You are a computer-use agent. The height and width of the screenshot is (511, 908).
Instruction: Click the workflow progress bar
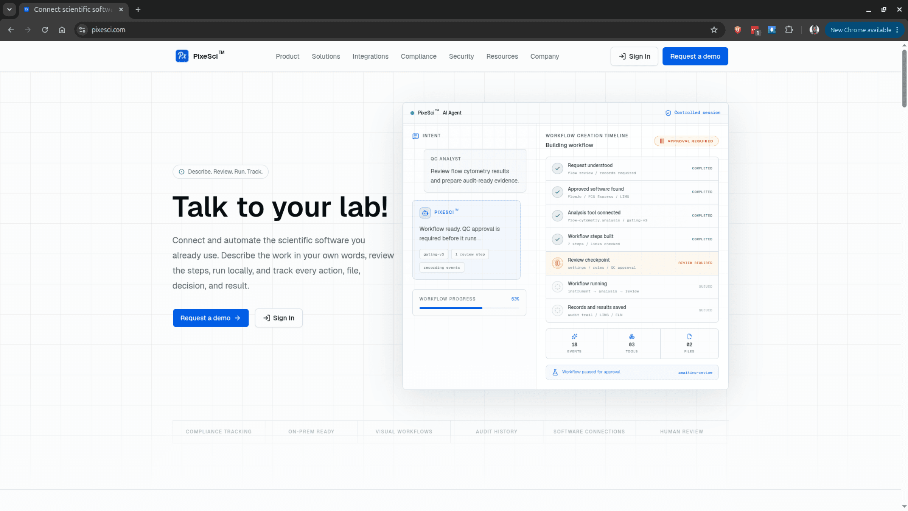point(469,308)
